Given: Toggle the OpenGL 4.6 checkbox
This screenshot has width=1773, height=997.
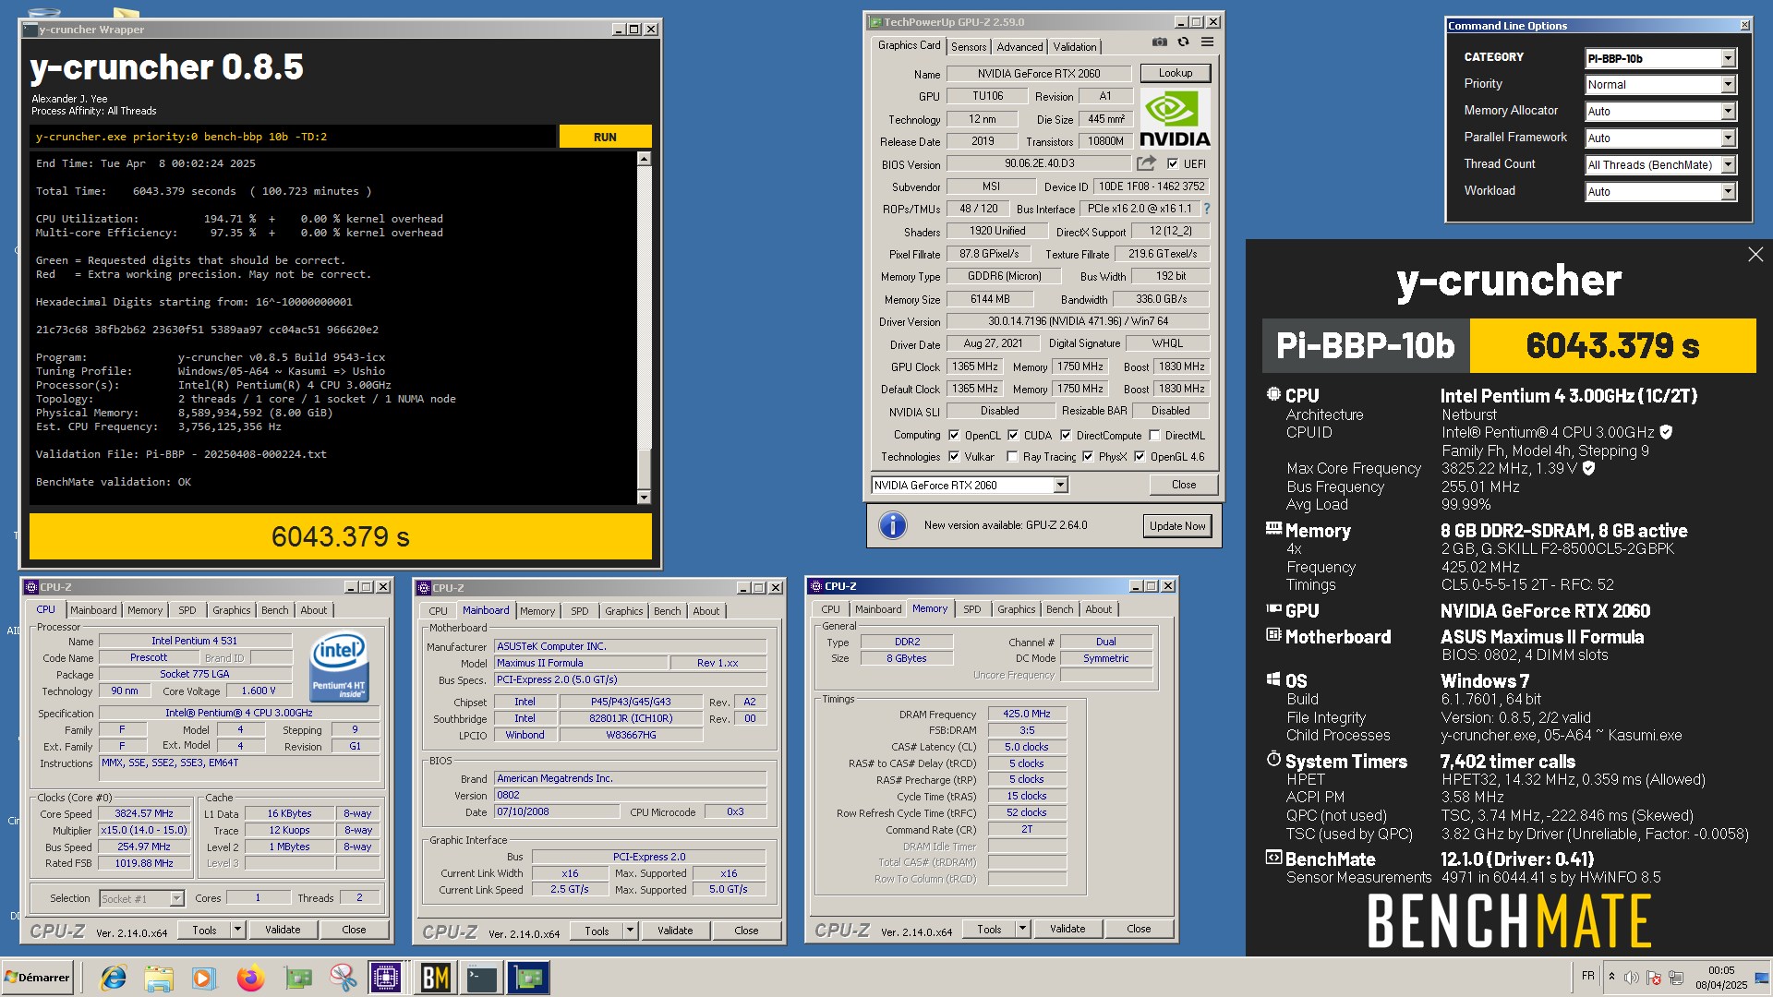Looking at the screenshot, I should pyautogui.click(x=1140, y=457).
